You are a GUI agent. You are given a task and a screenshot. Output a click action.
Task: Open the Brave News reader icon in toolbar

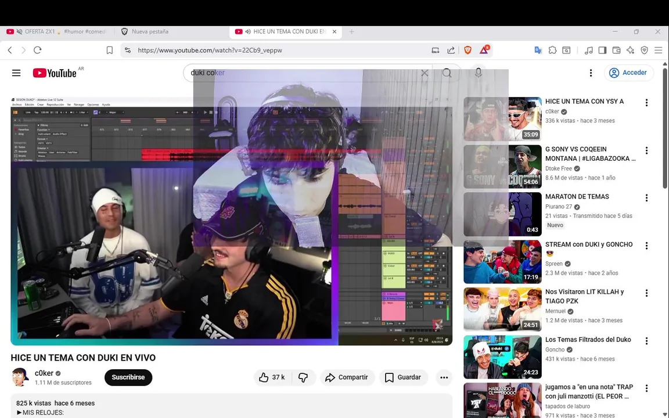[x=566, y=51]
